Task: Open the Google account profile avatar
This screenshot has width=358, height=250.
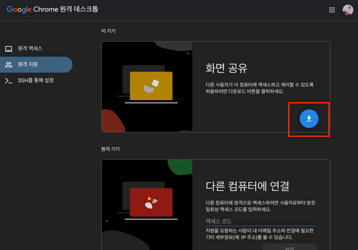Action: coord(348,10)
